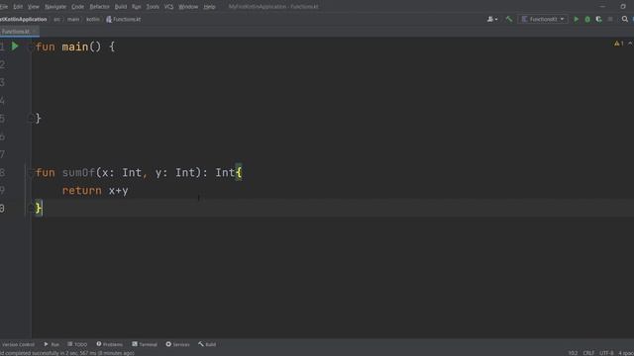The width and height of the screenshot is (634, 356).
Task: Open Search Everywhere magnifier icon
Action: 625,19
